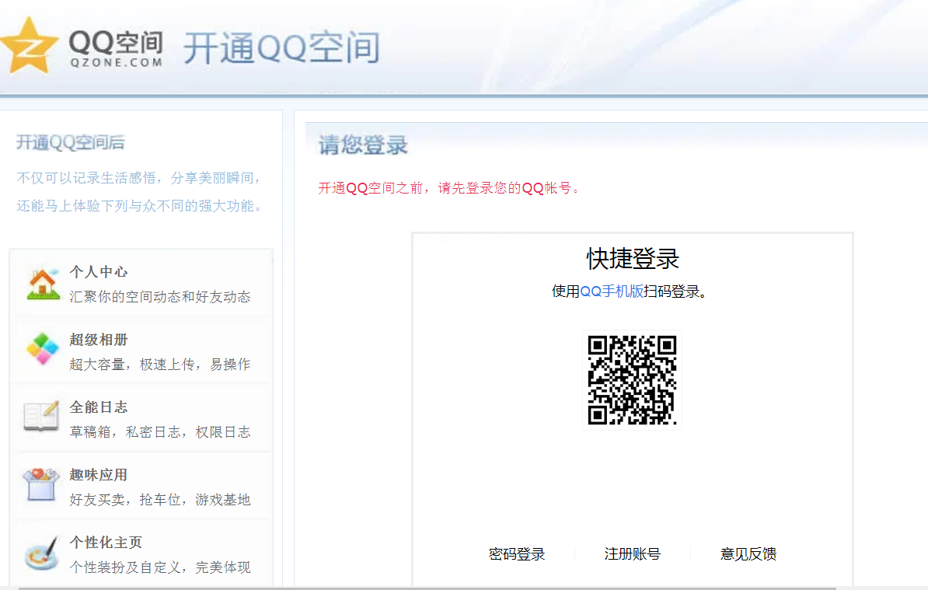The height and width of the screenshot is (590, 928).
Task: Click the 趣味应用 box icon
Action: tap(41, 484)
